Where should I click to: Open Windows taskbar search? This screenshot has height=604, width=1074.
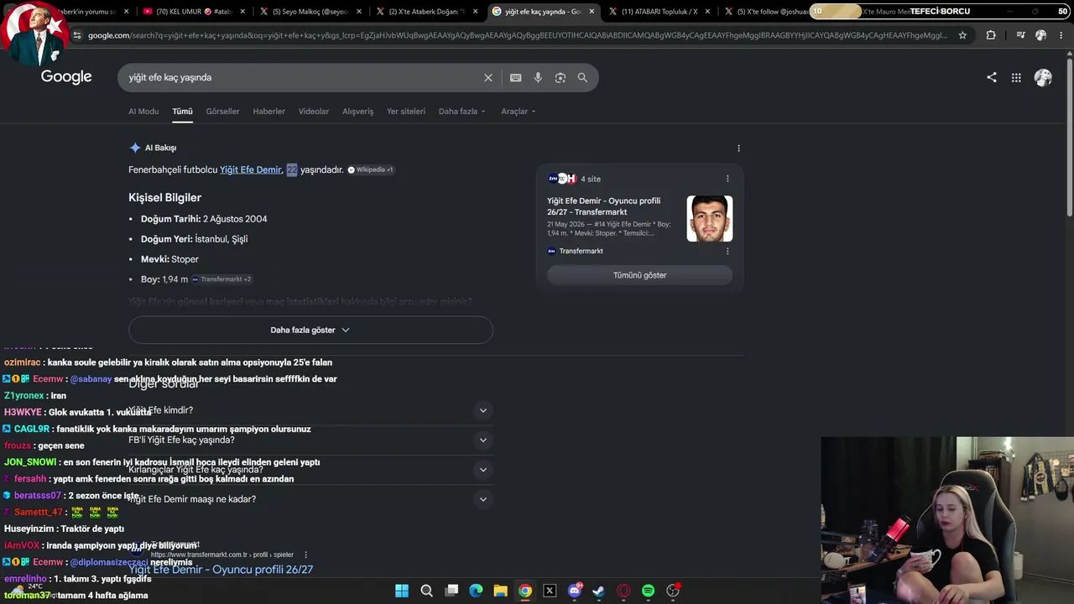pyautogui.click(x=426, y=591)
